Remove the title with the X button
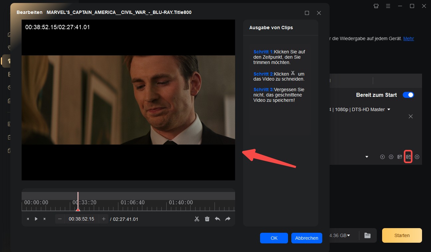Image resolution: width=431 pixels, height=252 pixels. point(411,116)
